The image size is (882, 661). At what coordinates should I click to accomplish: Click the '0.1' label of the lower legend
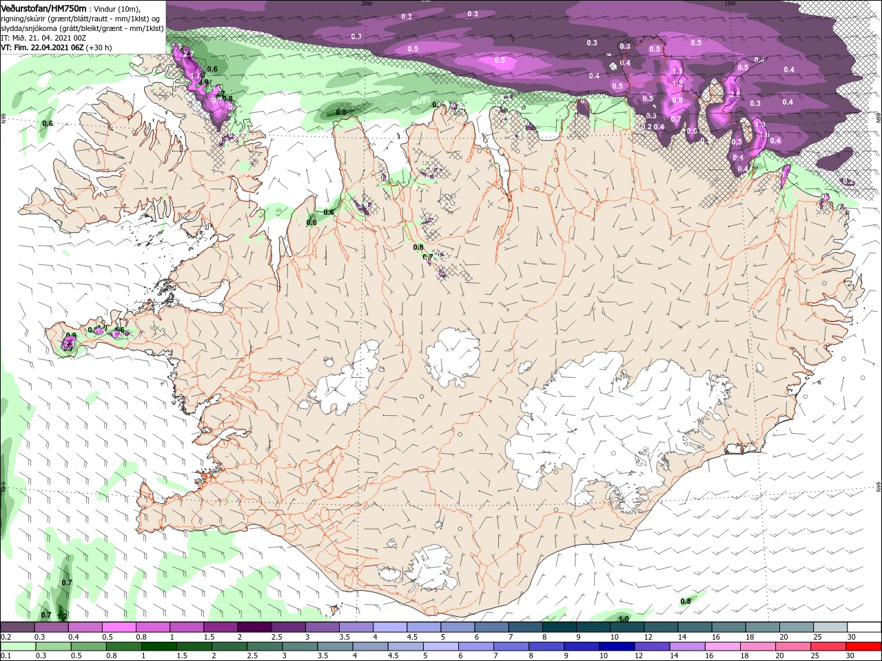click(6, 656)
